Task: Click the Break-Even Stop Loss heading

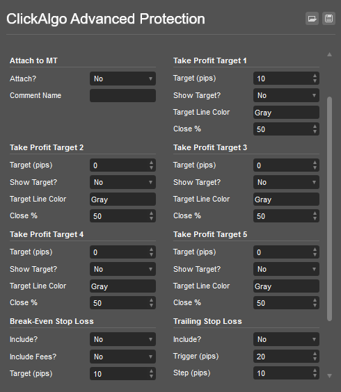Action: coord(51,321)
